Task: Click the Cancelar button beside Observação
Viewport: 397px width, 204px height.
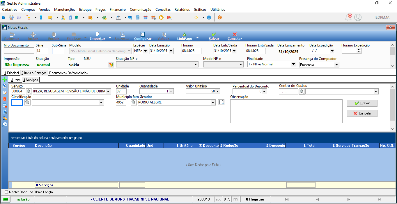Action: tap(362, 113)
